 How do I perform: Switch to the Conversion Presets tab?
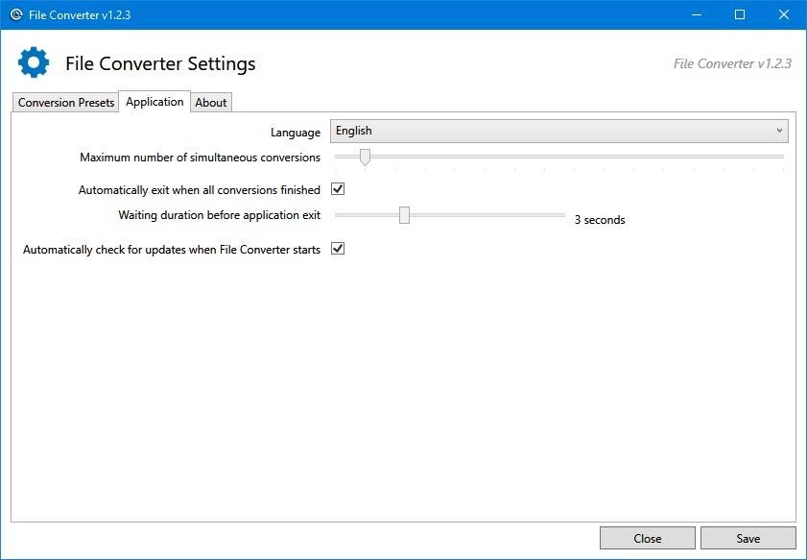tap(66, 102)
